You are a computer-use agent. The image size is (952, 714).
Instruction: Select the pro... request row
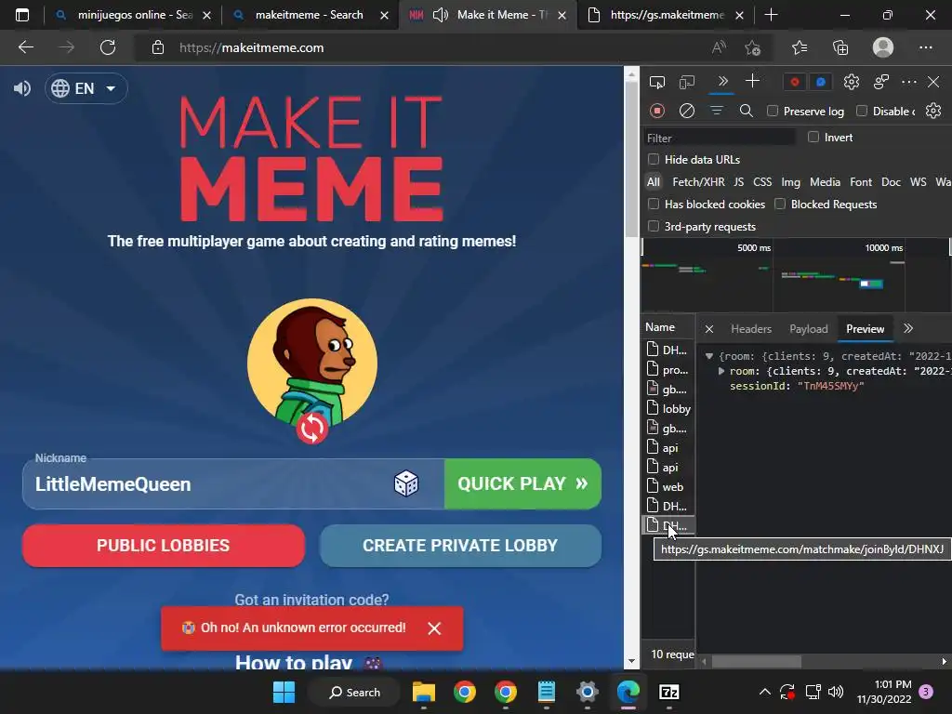[668, 369]
